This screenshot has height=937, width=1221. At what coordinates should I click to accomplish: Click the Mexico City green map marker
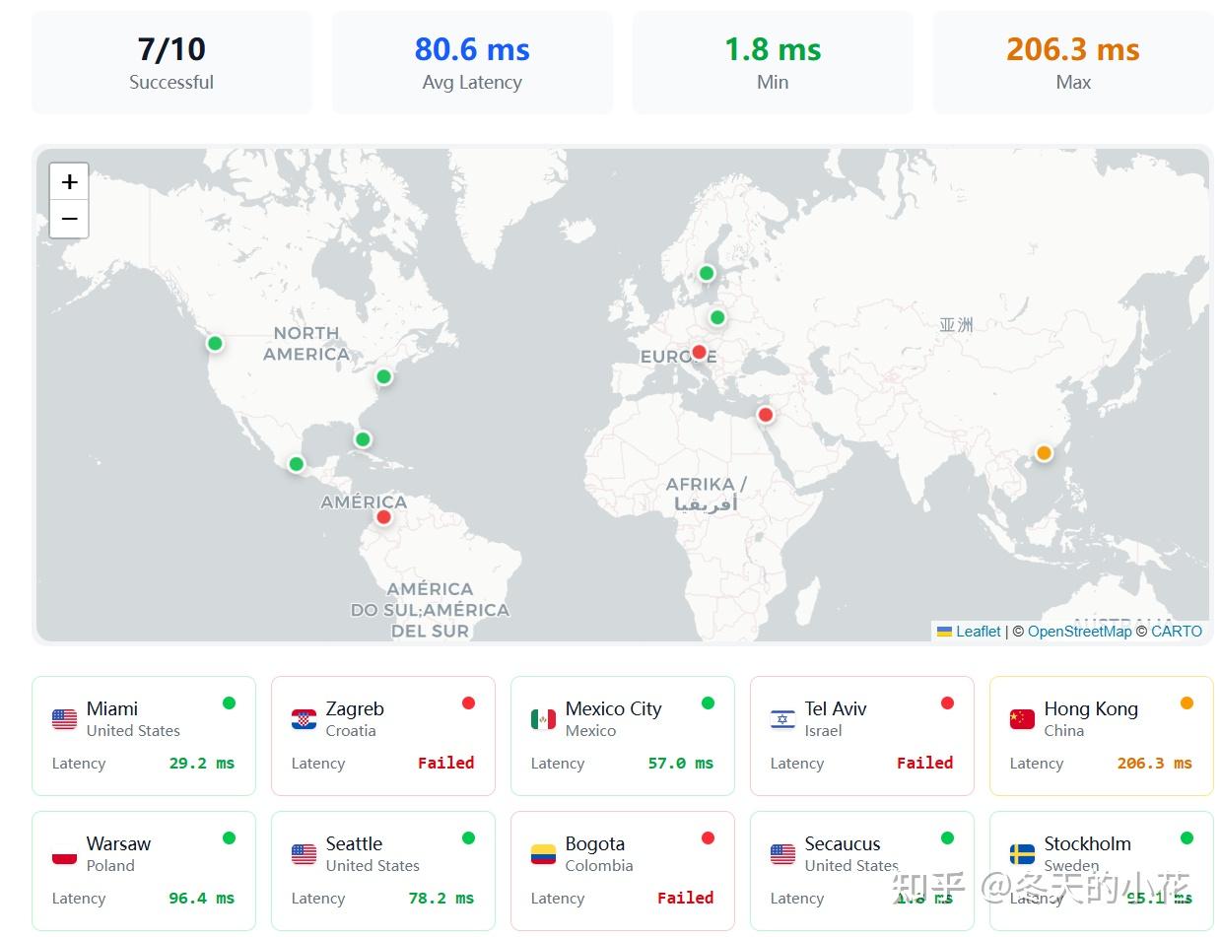coord(297,464)
